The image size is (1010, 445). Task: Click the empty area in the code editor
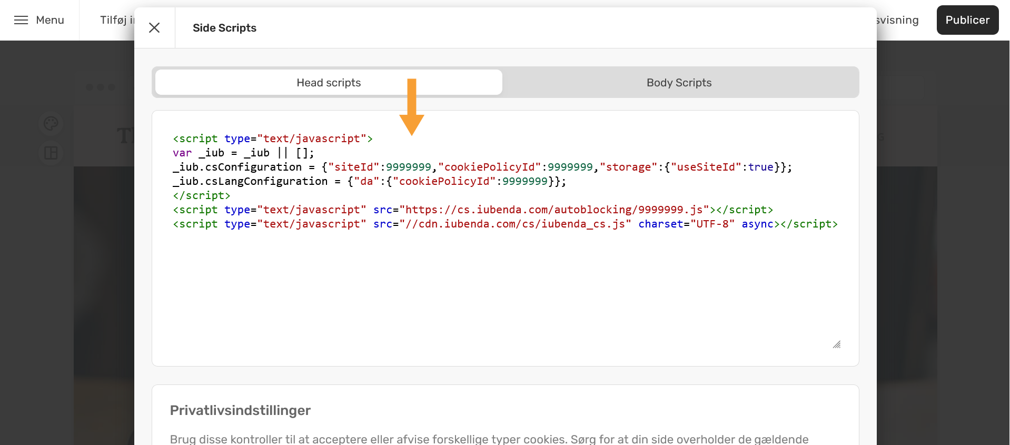[504, 290]
